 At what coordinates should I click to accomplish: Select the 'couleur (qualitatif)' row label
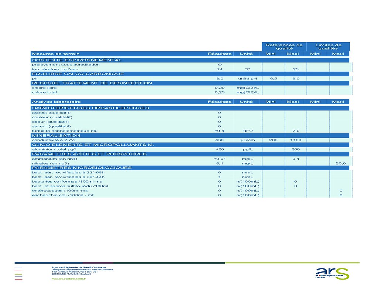click(x=52, y=117)
